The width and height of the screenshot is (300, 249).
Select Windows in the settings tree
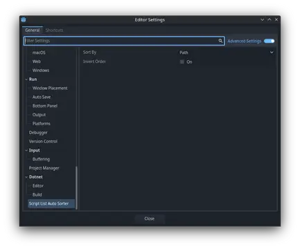click(x=41, y=71)
